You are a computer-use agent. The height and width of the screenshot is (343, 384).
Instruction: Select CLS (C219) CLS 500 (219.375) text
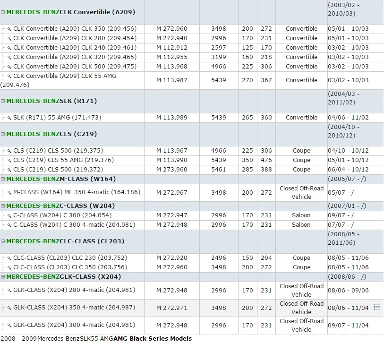point(58,151)
